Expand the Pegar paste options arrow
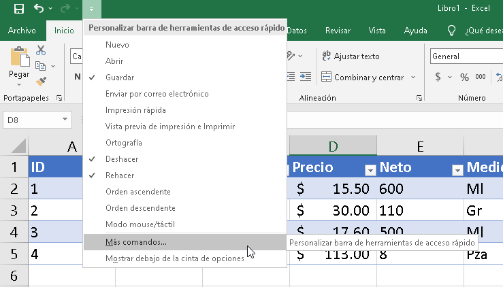503x287 pixels. (19, 84)
